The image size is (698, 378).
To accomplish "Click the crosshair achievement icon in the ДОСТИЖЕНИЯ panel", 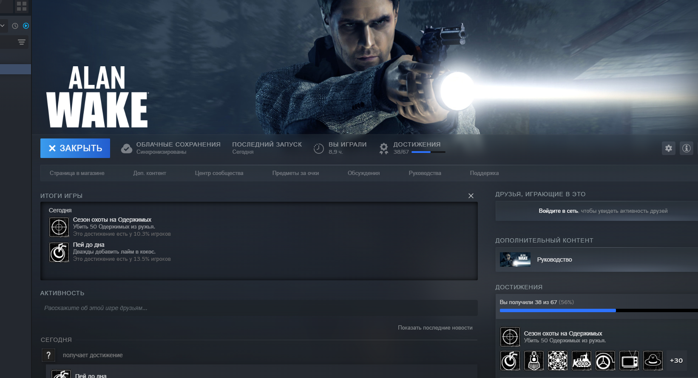I will 510,337.
